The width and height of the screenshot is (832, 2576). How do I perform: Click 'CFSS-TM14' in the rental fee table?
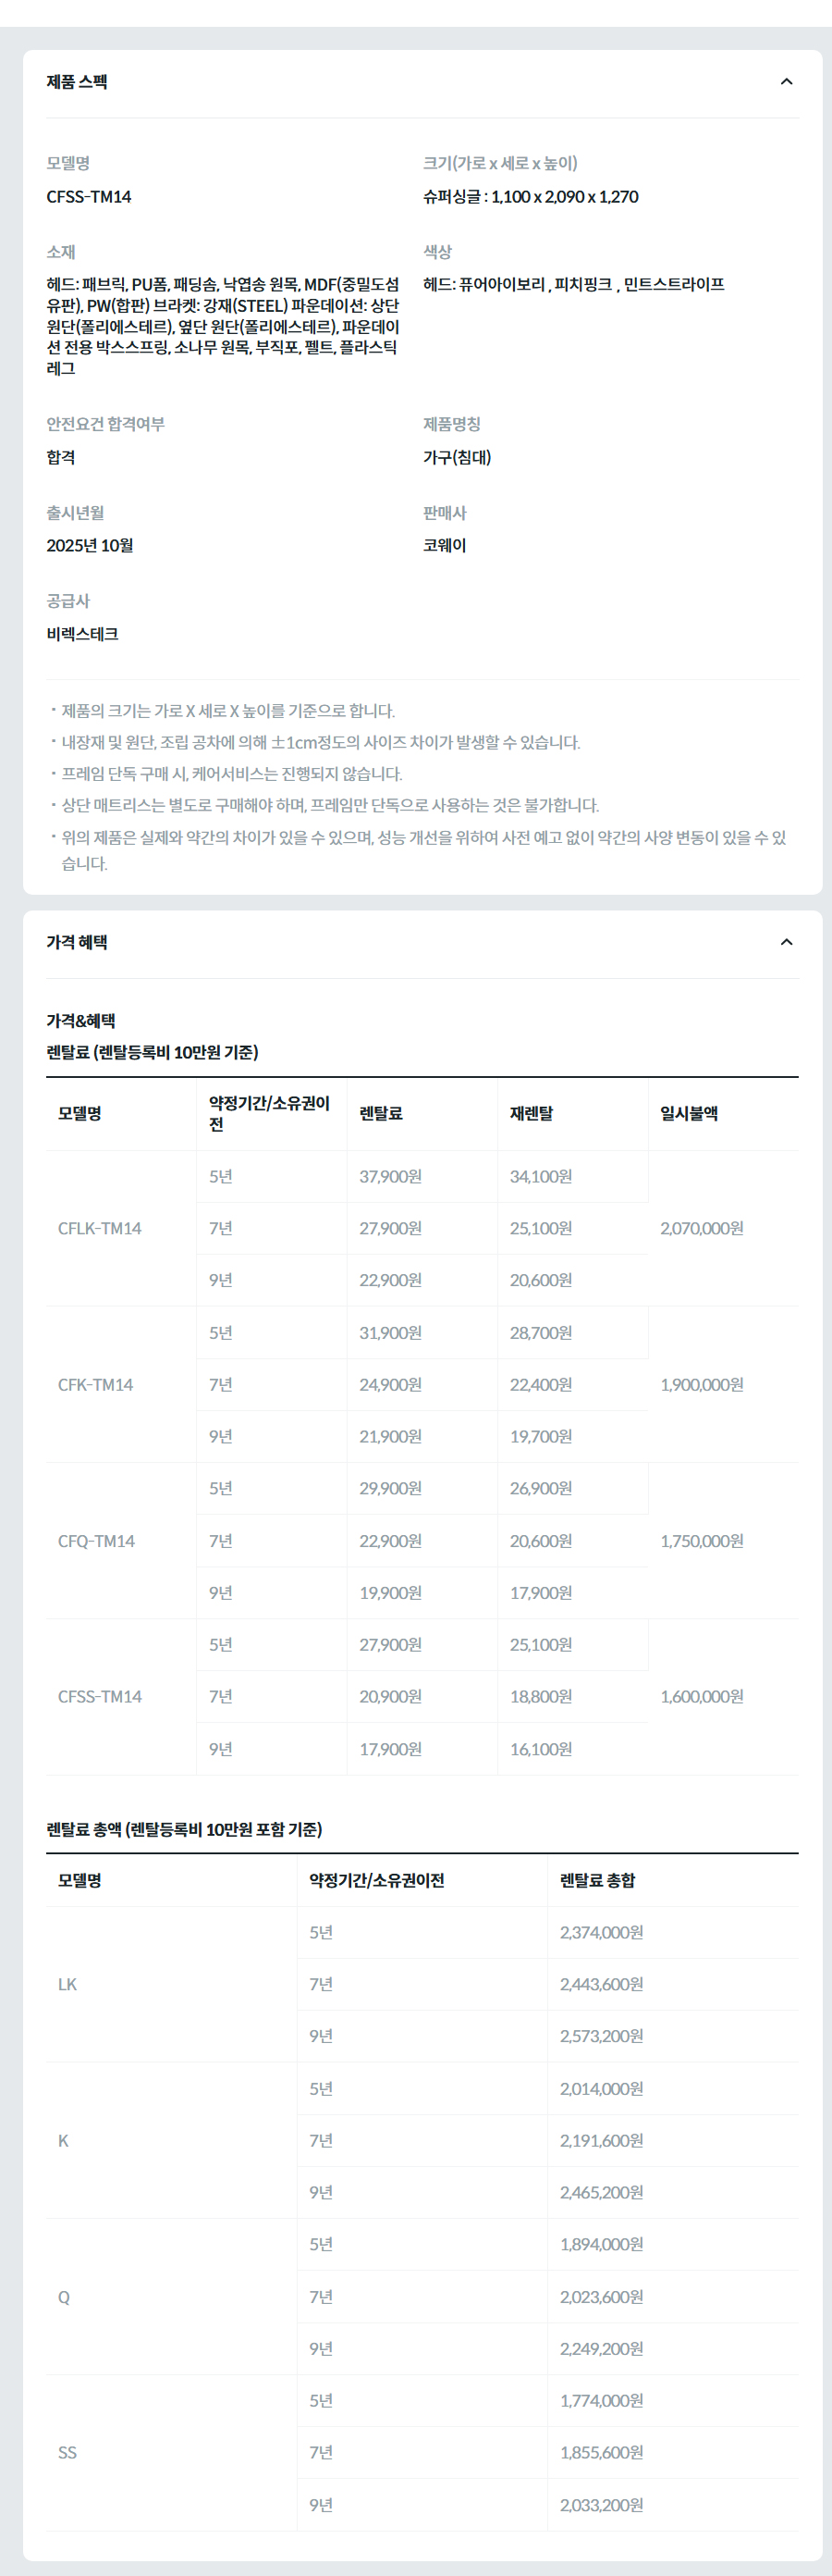100,1697
